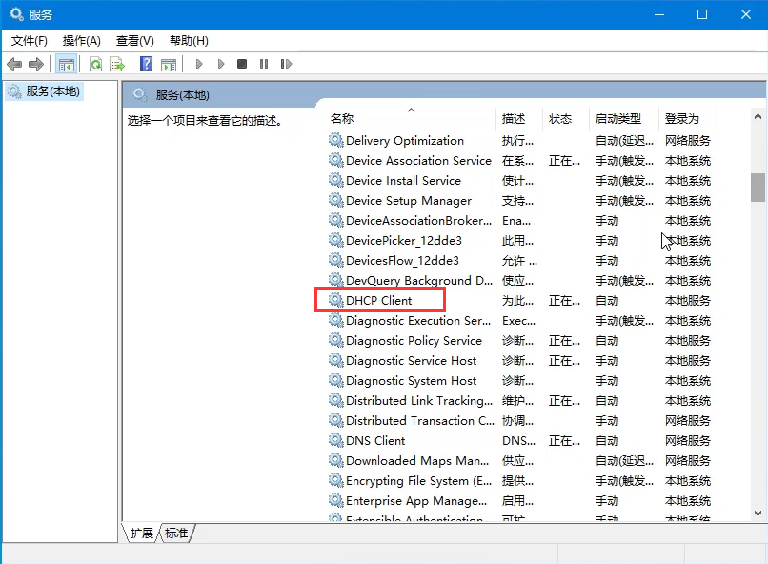Select the Diagnostic Policy Service row
This screenshot has width=768, height=564.
point(520,341)
